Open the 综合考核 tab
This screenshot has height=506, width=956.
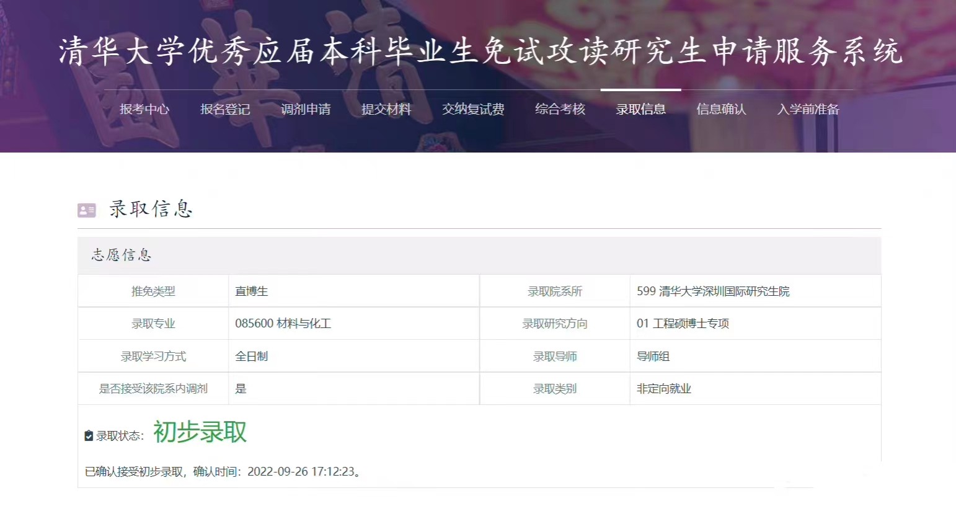pos(560,109)
